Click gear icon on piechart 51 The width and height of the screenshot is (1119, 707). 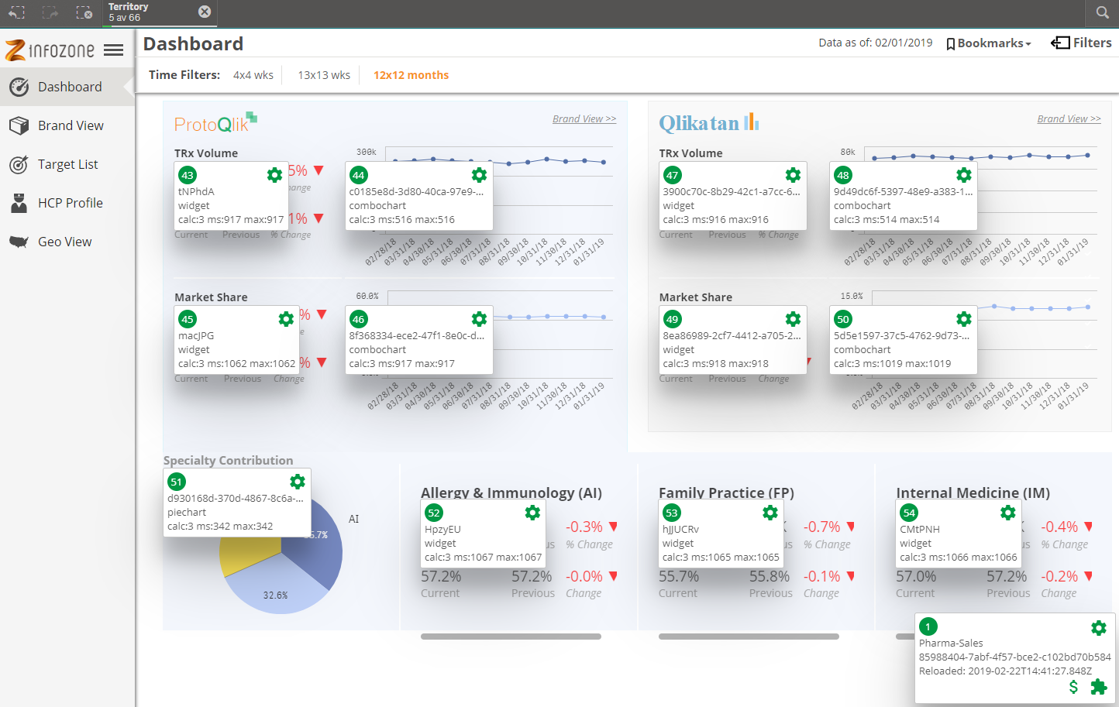point(297,482)
